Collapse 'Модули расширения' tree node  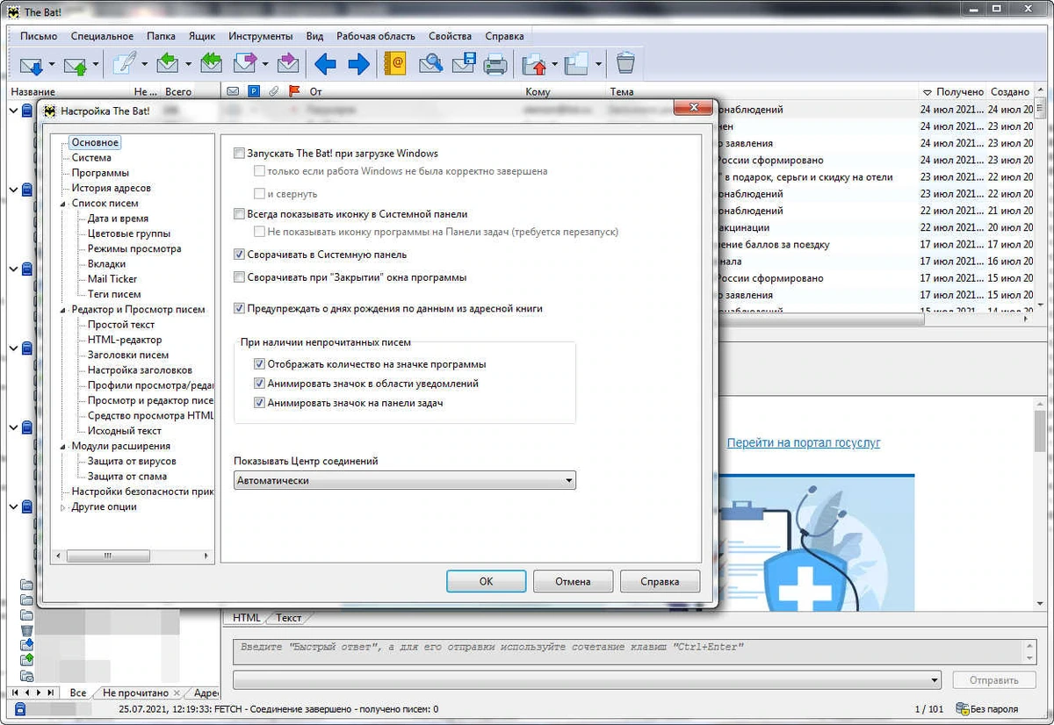[63, 447]
